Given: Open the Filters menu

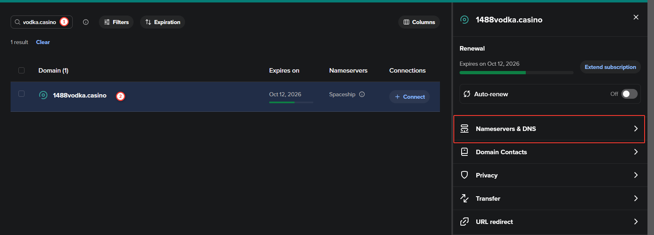Looking at the screenshot, I should pyautogui.click(x=116, y=22).
